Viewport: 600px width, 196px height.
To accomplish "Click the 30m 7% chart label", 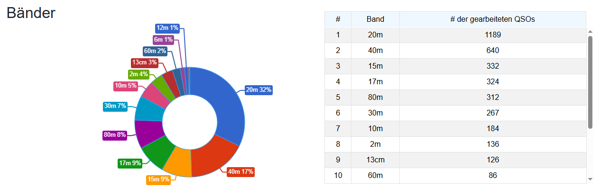I will pos(115,106).
